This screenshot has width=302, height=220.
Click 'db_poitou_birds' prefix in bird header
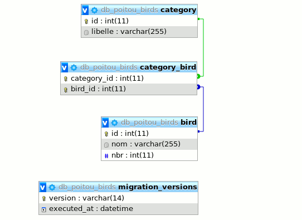tap(149, 123)
